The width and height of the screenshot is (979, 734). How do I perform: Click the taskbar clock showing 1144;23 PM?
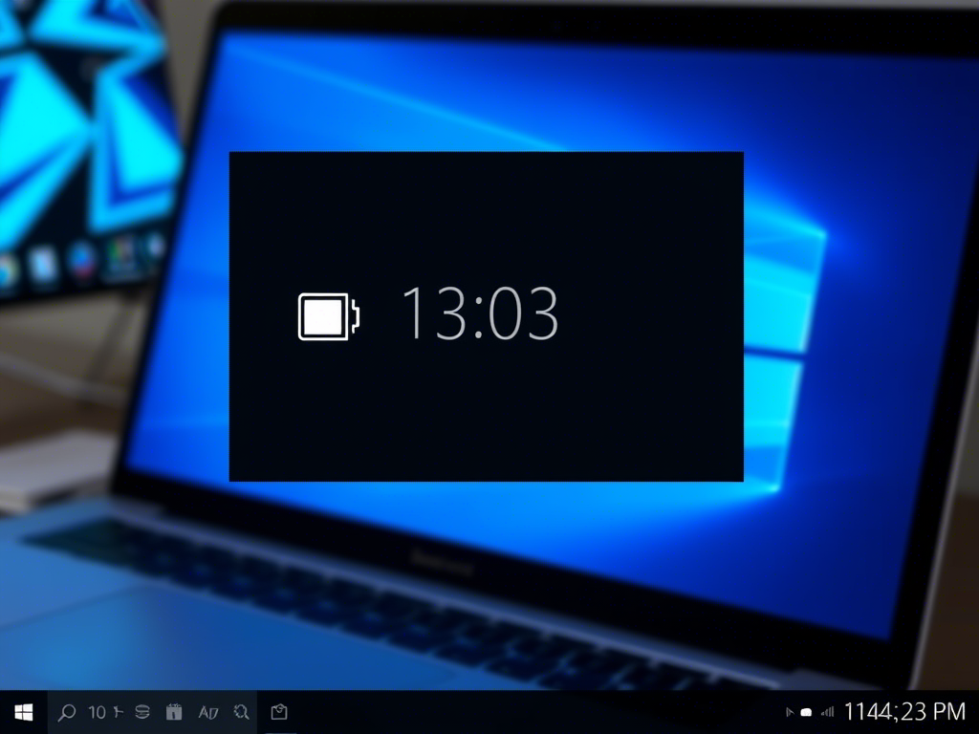[x=904, y=711]
